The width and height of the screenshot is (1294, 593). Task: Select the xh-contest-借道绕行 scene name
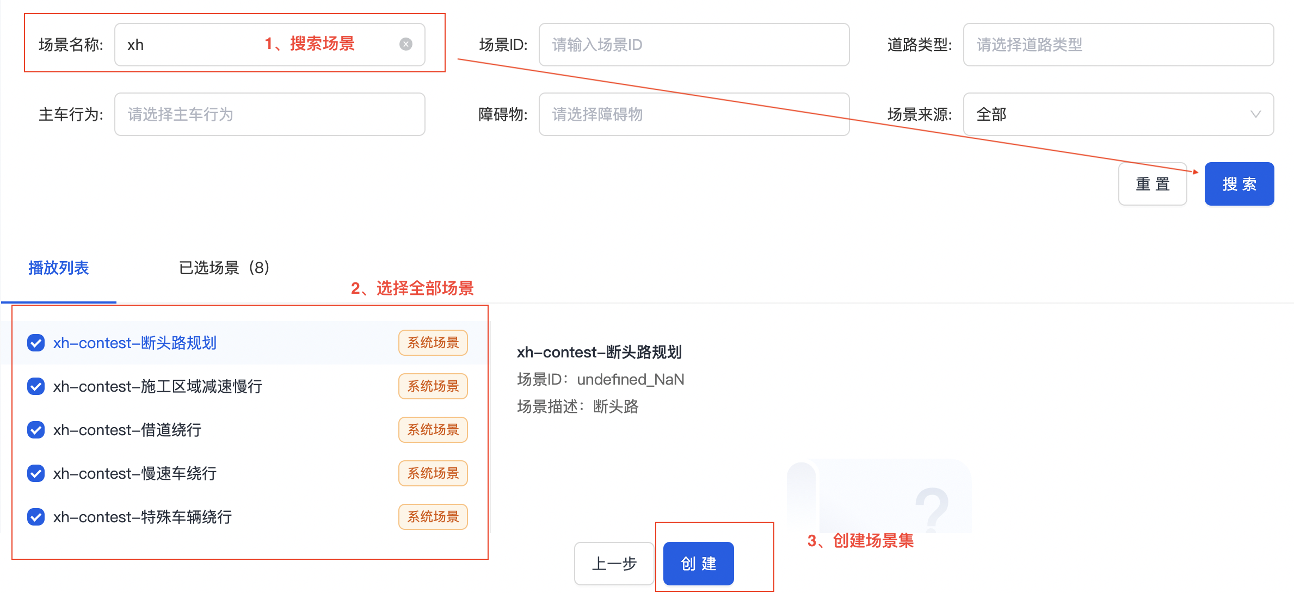[x=127, y=429]
